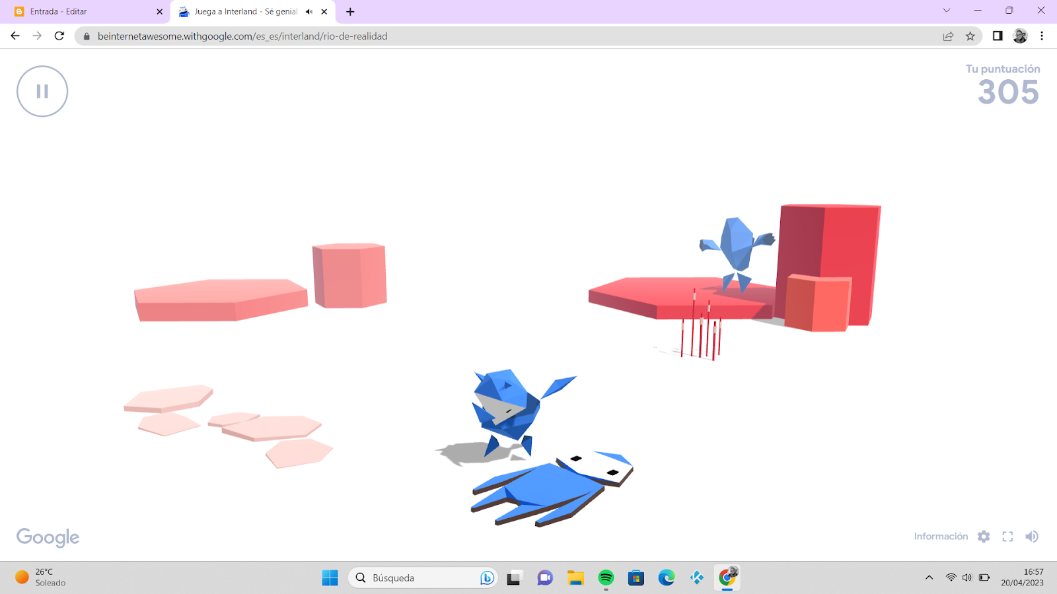
Task: Select the Chrome taskbar icon
Action: click(727, 577)
